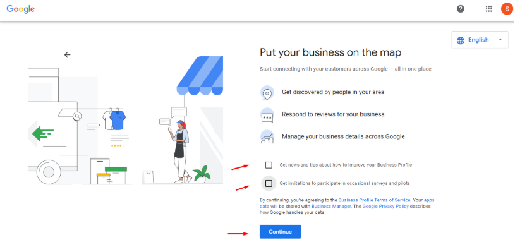Click the growth chart icon

tap(267, 136)
